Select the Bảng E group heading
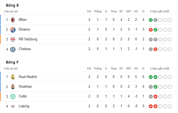 (12, 5)
